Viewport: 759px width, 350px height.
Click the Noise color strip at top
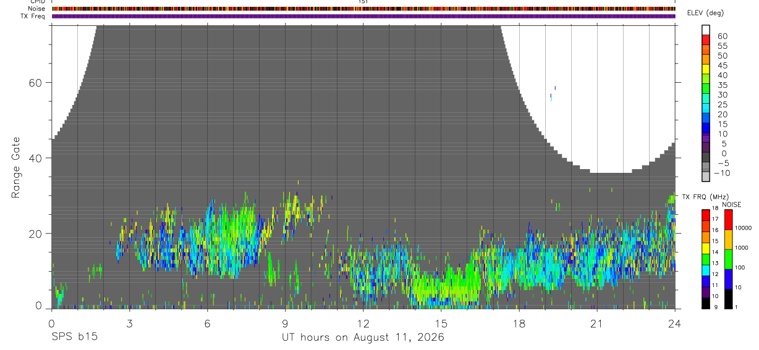pos(363,9)
